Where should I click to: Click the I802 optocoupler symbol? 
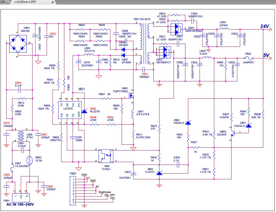click(x=106, y=156)
